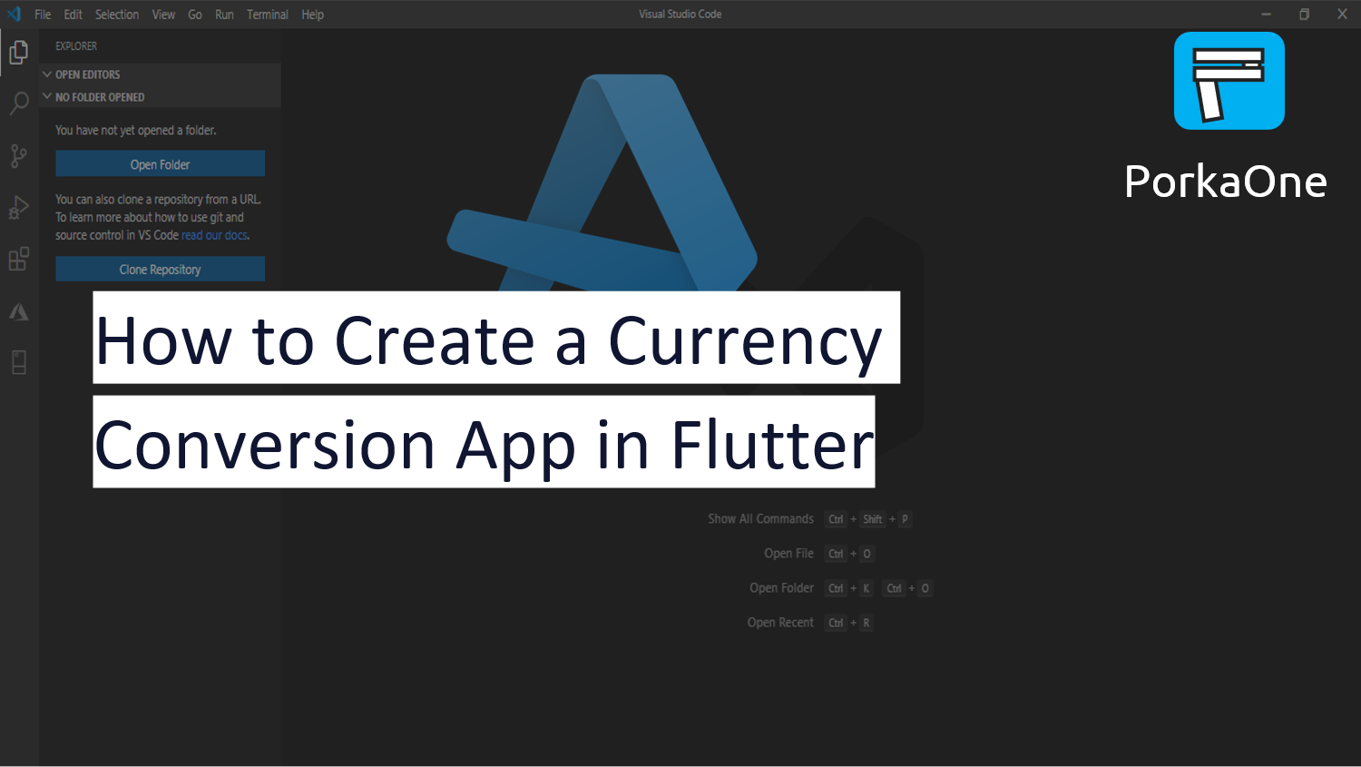Image resolution: width=1361 pixels, height=767 pixels.
Task: Open the bottom device panel icon in activity bar
Action: point(19,363)
